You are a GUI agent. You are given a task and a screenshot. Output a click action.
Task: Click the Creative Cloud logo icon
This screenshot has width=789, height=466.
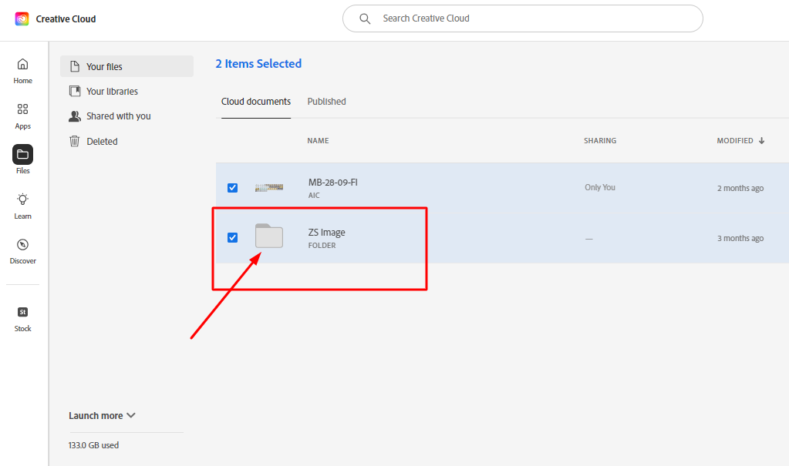(22, 18)
